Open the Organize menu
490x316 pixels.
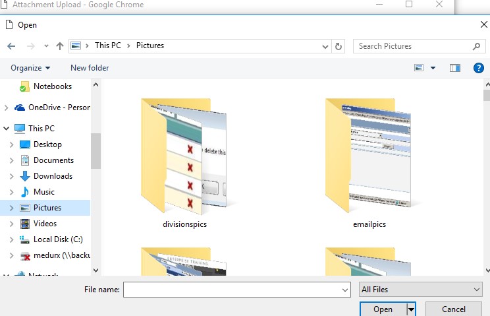click(30, 68)
